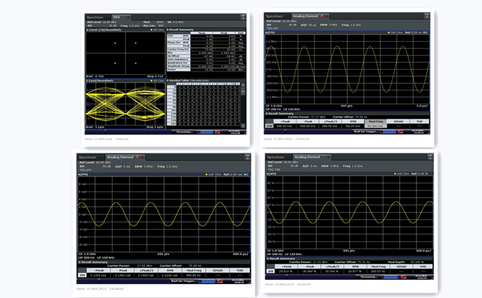Click the top-right channel icon in AM window
Viewport: 482px width, 298px height.
point(430,157)
